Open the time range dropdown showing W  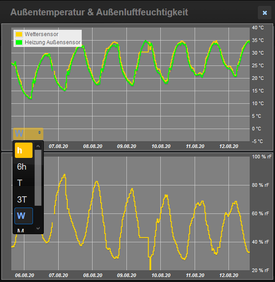tap(28, 133)
